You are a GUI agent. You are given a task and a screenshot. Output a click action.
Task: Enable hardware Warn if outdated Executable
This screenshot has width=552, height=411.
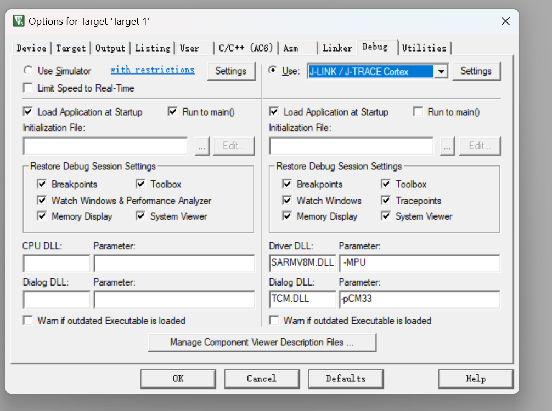pyautogui.click(x=274, y=320)
